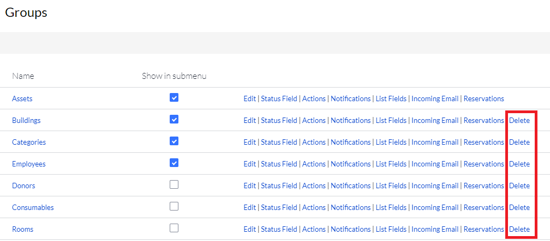Open Status Field for Donors
The image size is (550, 241).
click(x=279, y=186)
